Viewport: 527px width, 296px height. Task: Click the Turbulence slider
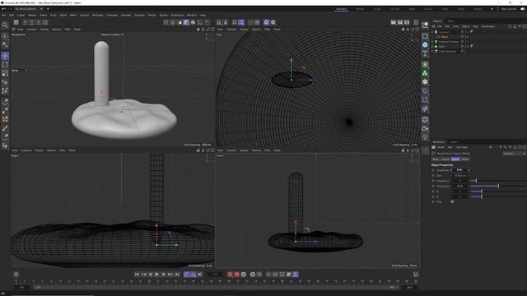pos(498,186)
